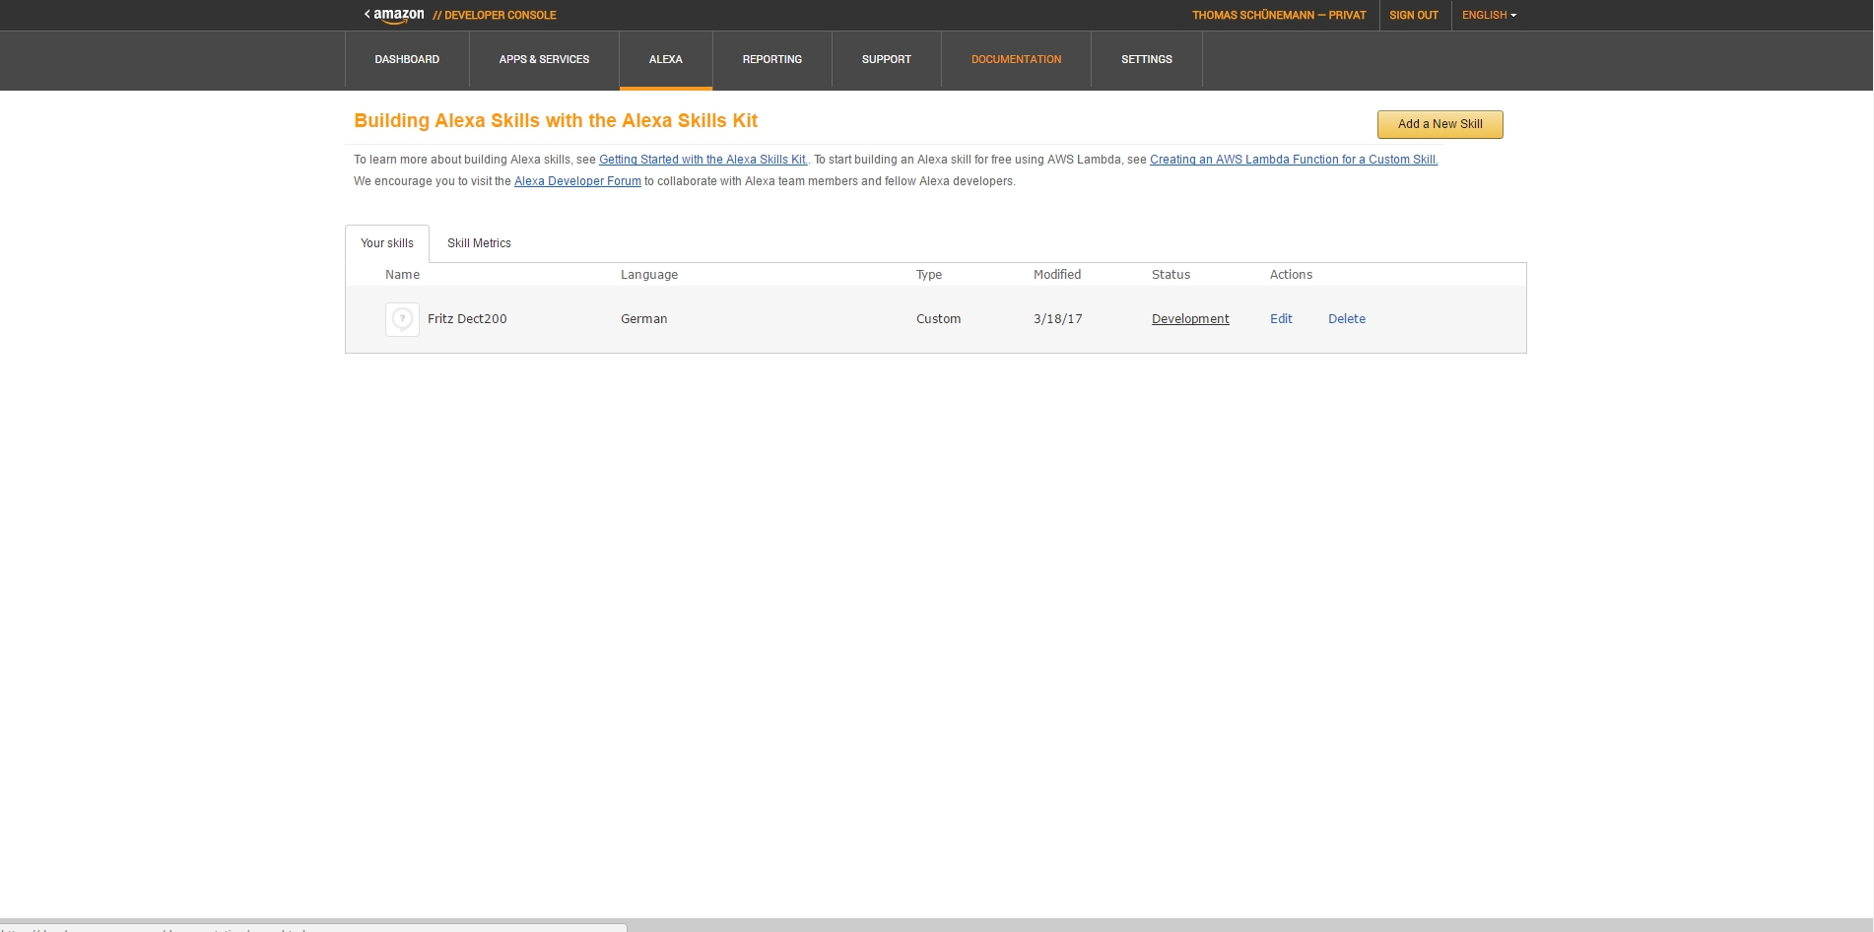Edit the Fritz Dect200 skill
Image resolution: width=1874 pixels, height=932 pixels.
pyautogui.click(x=1281, y=319)
